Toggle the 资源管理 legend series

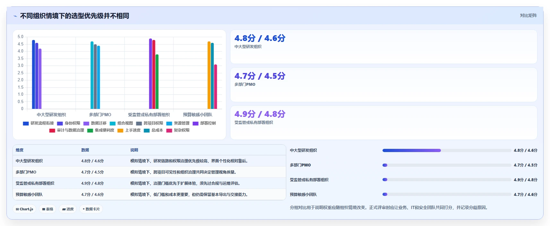(178, 123)
